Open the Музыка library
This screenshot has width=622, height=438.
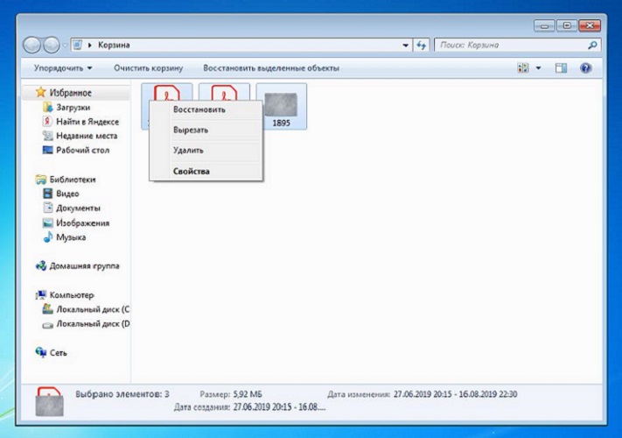coord(71,237)
